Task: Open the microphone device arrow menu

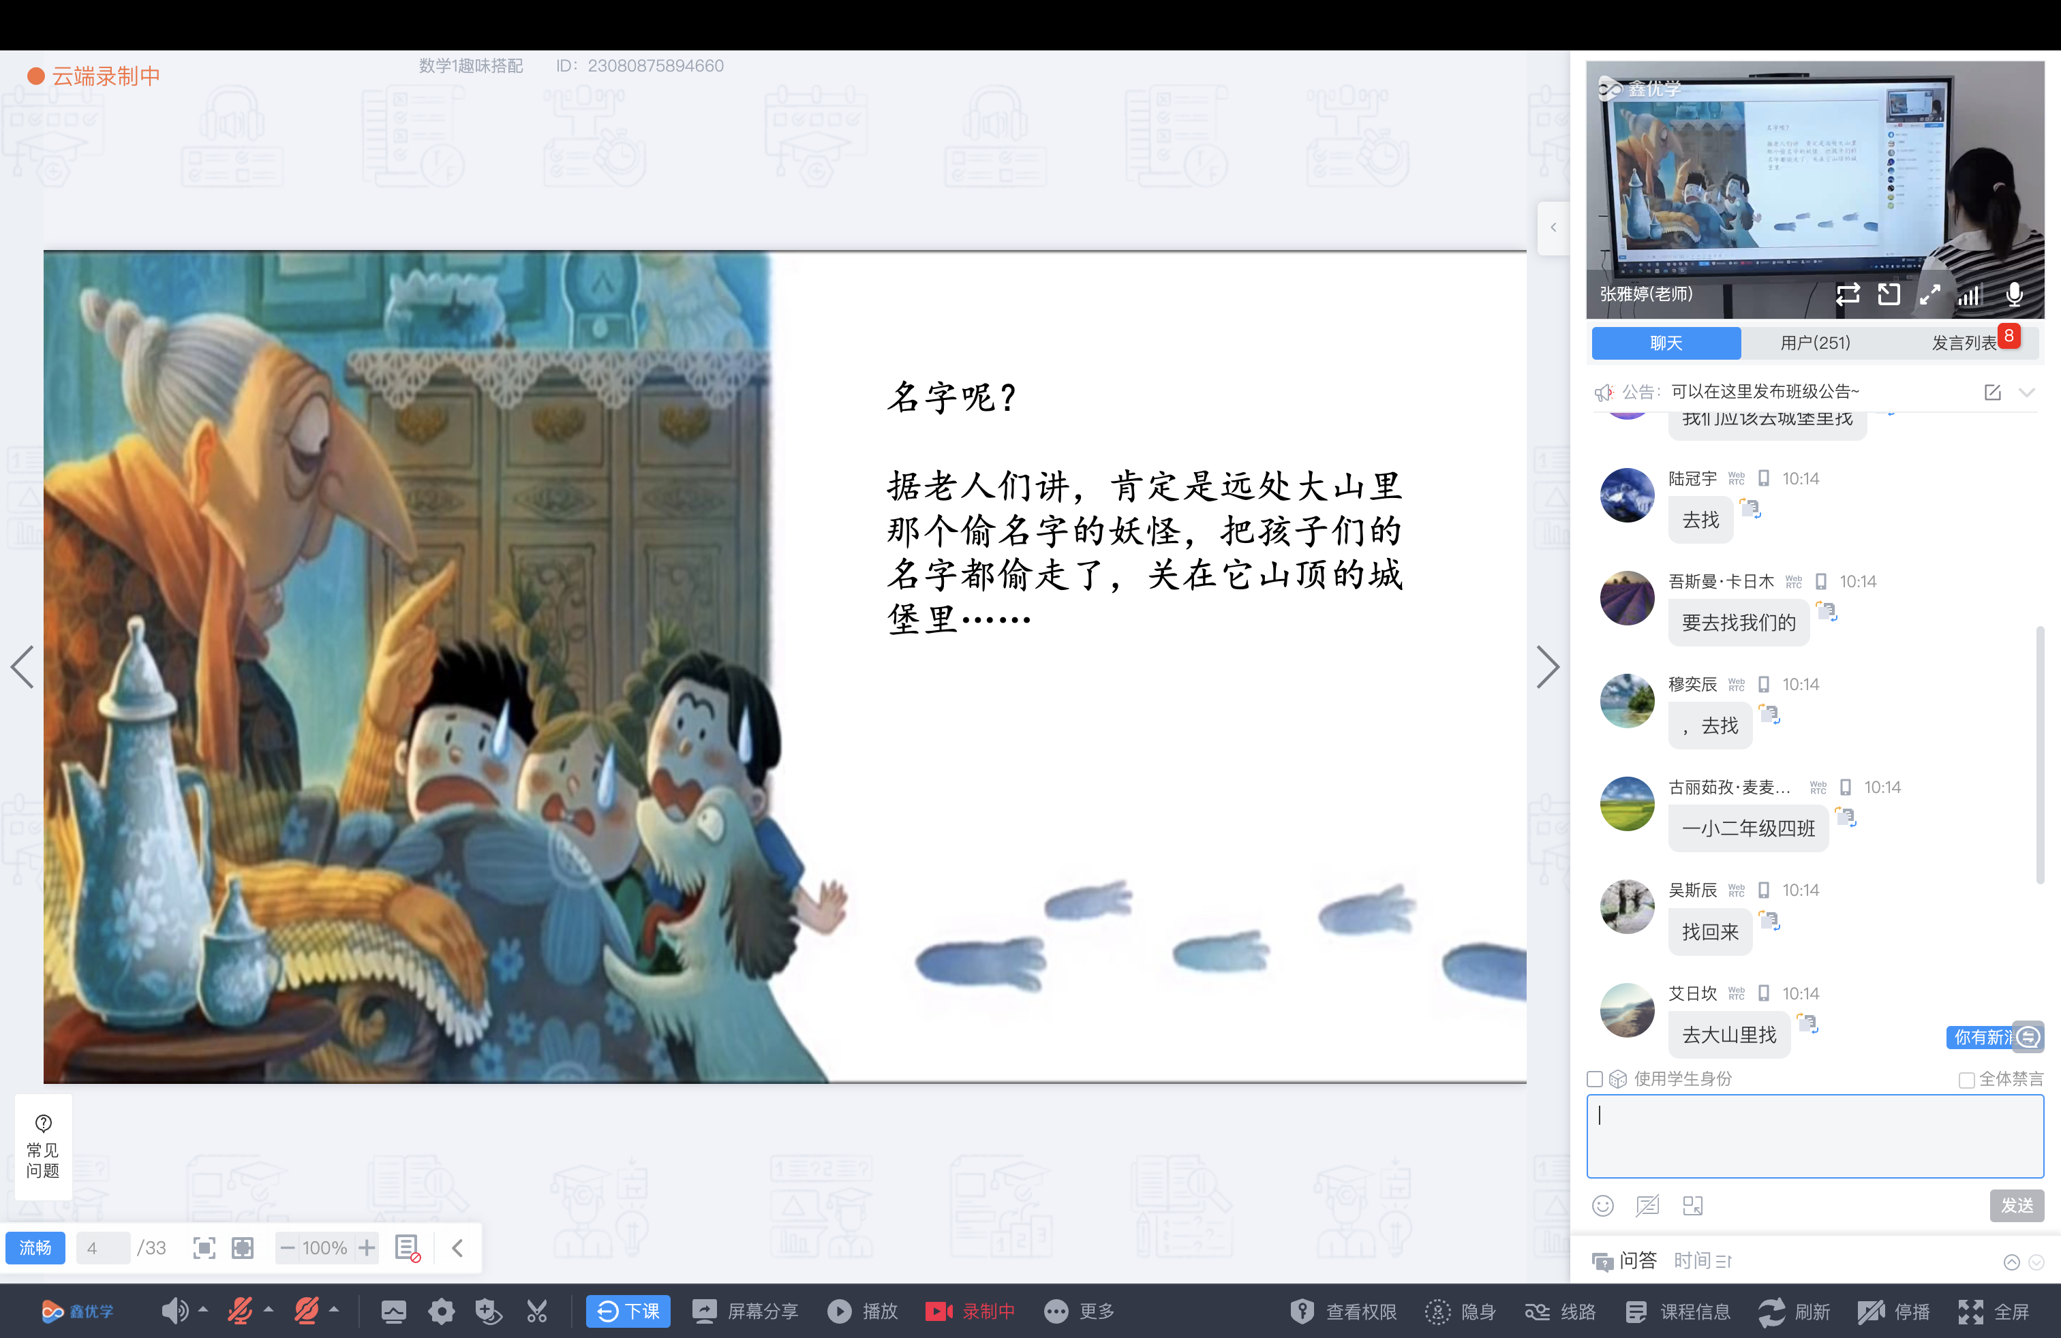Action: tap(269, 1310)
